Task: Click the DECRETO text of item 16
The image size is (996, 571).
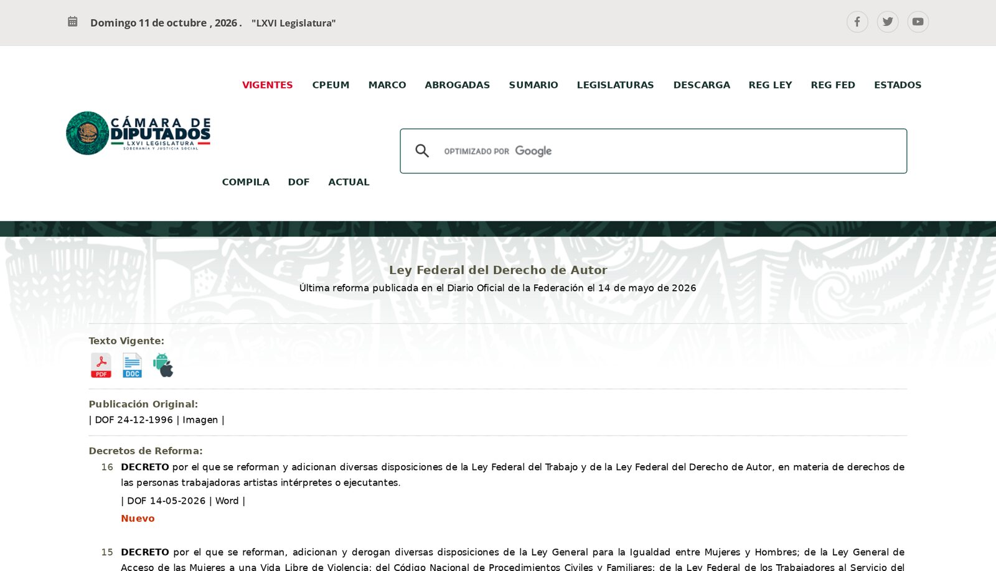Action: pyautogui.click(x=145, y=467)
